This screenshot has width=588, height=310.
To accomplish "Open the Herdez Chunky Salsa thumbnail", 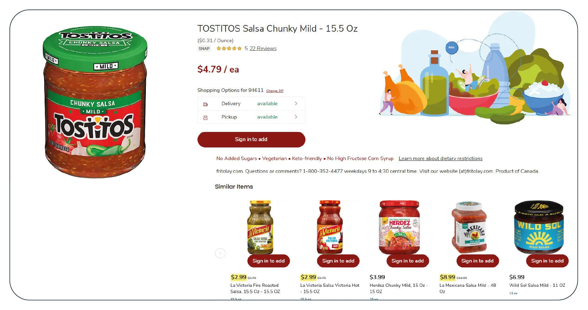I will pyautogui.click(x=399, y=227).
